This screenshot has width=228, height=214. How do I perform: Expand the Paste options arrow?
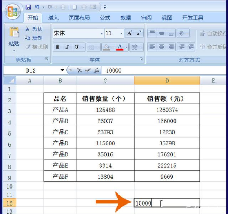tap(14, 51)
